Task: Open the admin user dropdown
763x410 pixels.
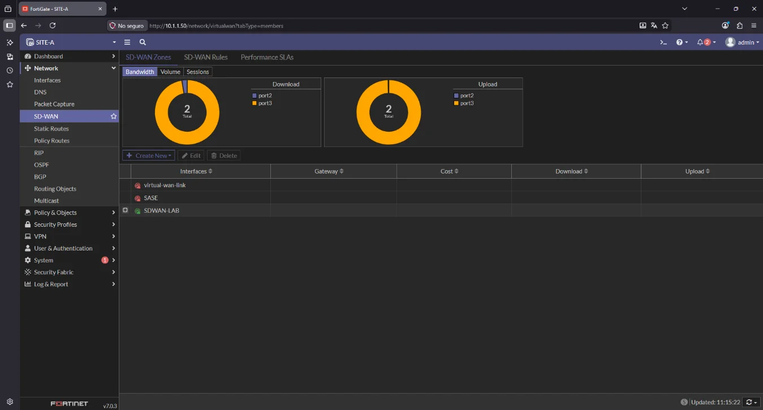Action: tap(742, 42)
